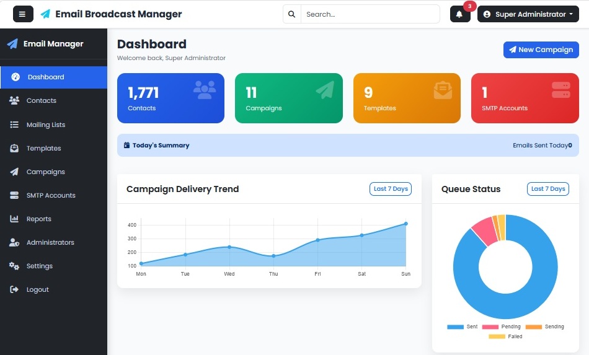
Task: Click the Templates envelope icon in sidebar
Action: (14, 148)
